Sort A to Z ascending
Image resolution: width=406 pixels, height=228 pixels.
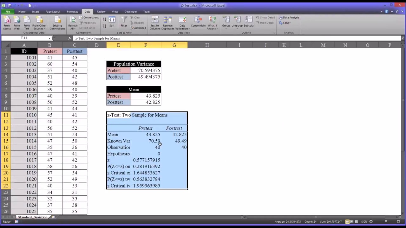pos(104,20)
